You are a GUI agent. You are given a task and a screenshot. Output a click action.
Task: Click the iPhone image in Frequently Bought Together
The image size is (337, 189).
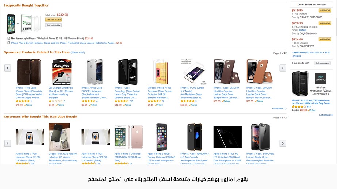pyautogui.click(x=11, y=24)
